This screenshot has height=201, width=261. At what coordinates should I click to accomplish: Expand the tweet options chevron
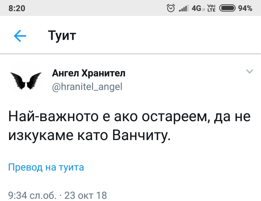coord(250,72)
